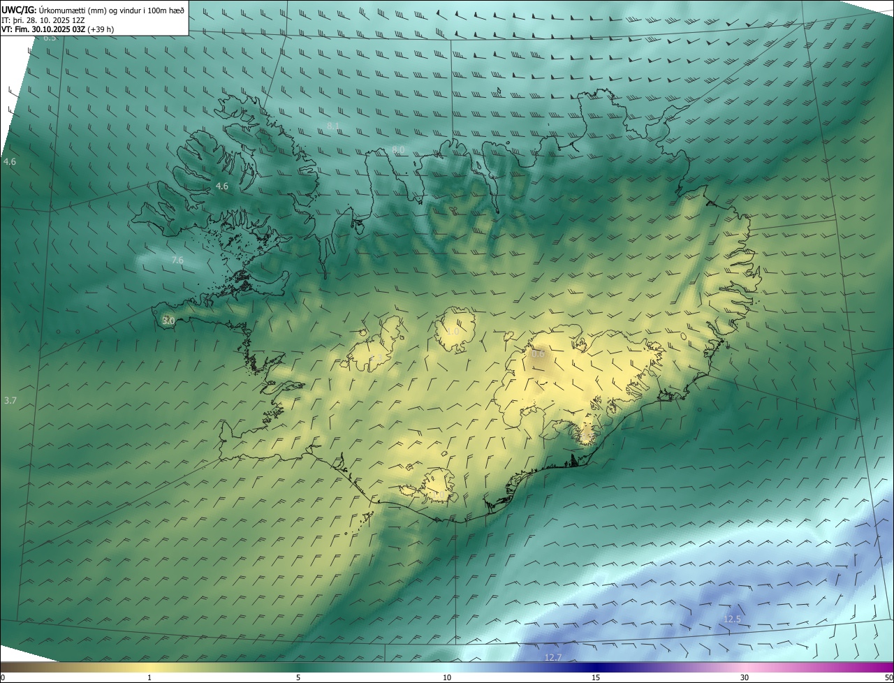
Task: Click the 1.0 label on Mýrdalsjökull glacier
Action: click(439, 495)
